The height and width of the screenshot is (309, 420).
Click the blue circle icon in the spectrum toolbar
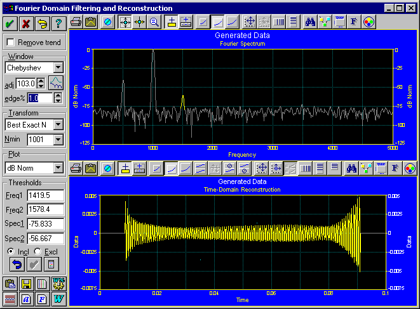click(x=107, y=22)
